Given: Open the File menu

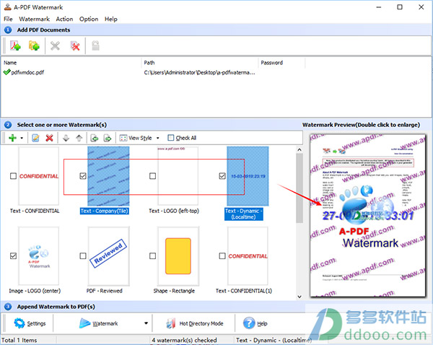Looking at the screenshot, I should click(8, 19).
